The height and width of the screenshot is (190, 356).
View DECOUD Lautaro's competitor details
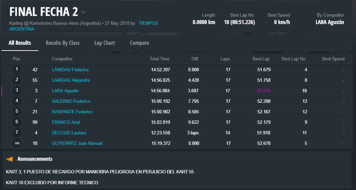(x=69, y=133)
